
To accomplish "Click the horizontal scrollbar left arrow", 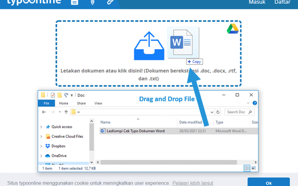I will pos(98,162).
